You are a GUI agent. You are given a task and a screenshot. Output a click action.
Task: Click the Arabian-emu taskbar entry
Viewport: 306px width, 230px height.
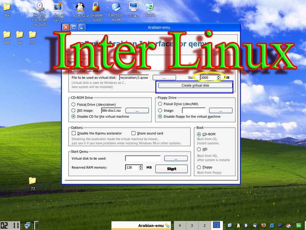(x=141, y=226)
